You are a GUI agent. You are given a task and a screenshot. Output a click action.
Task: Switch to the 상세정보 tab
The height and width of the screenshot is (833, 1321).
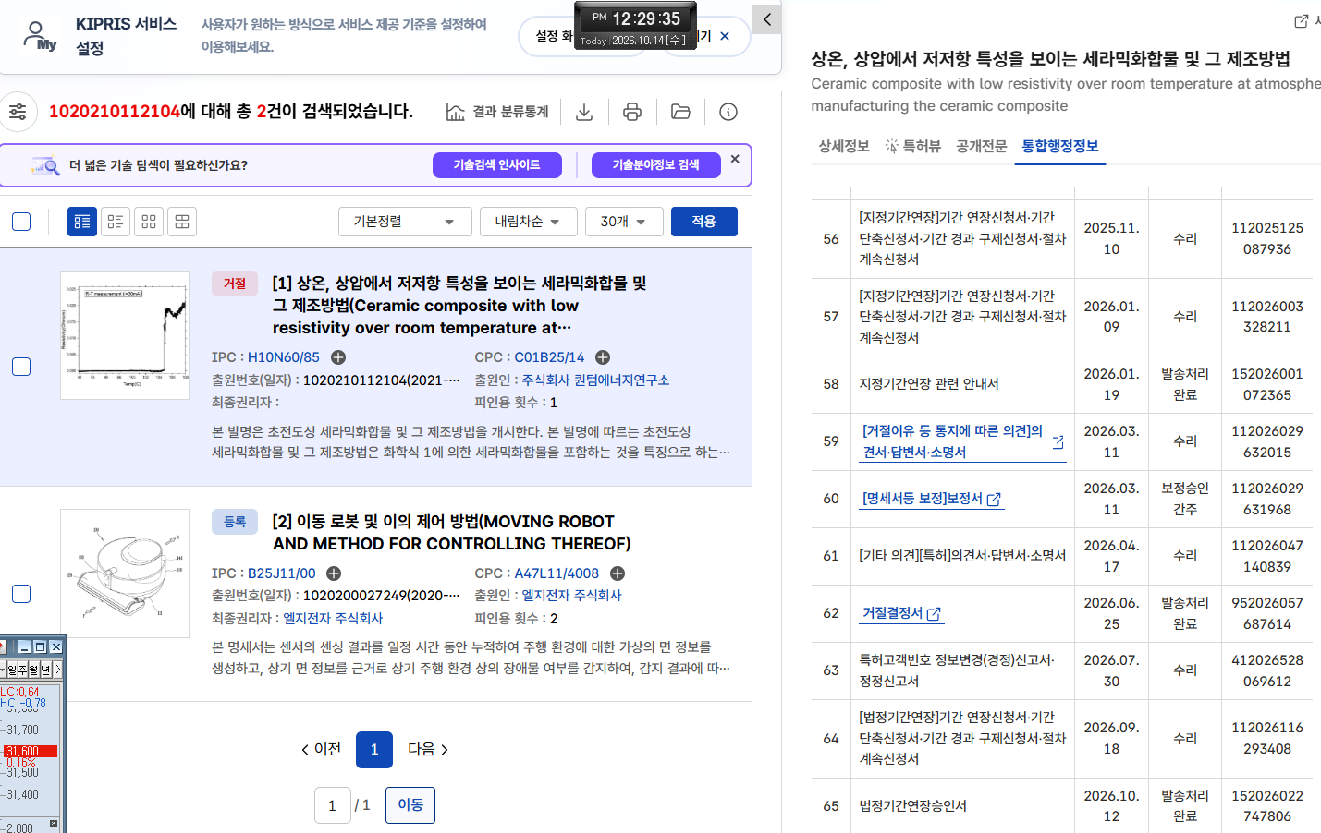point(844,146)
